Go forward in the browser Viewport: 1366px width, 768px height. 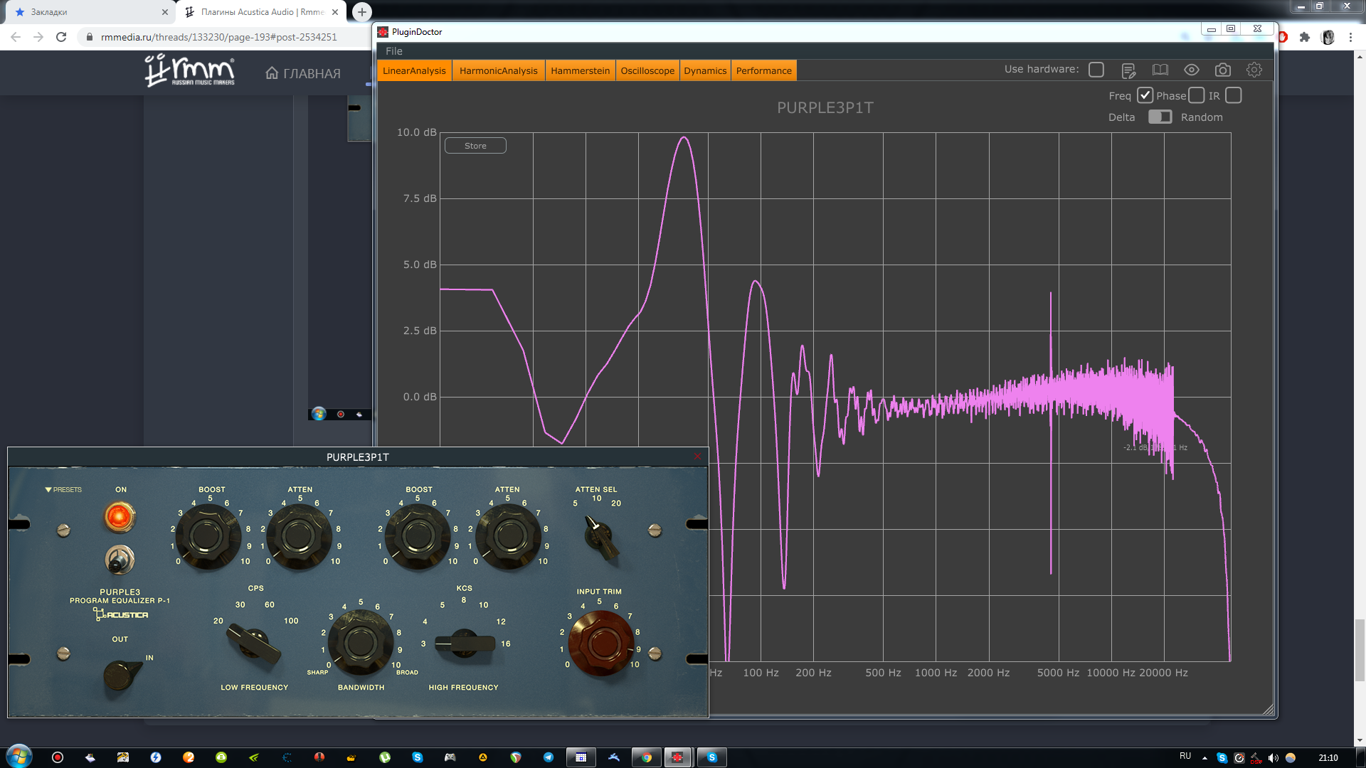[x=38, y=37]
